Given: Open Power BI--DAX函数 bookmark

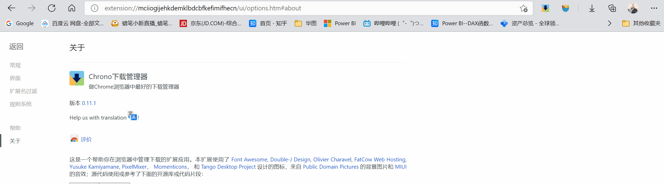Looking at the screenshot, I should tap(462, 23).
